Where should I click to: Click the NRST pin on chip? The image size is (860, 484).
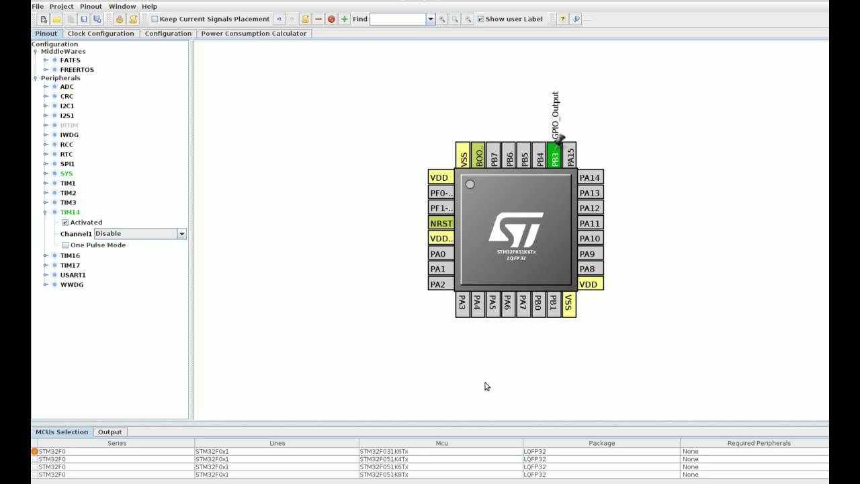tap(441, 223)
